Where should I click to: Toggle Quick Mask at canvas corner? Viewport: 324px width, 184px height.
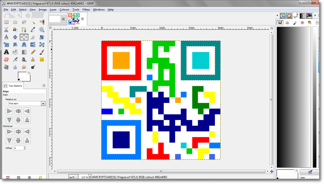(x=50, y=171)
